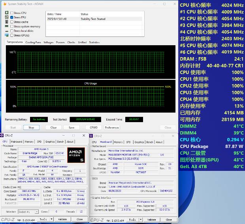Open SPD tab in right CPU-Z window
Image resolution: width=245 pixels, height=224 pixels.
point(128,142)
